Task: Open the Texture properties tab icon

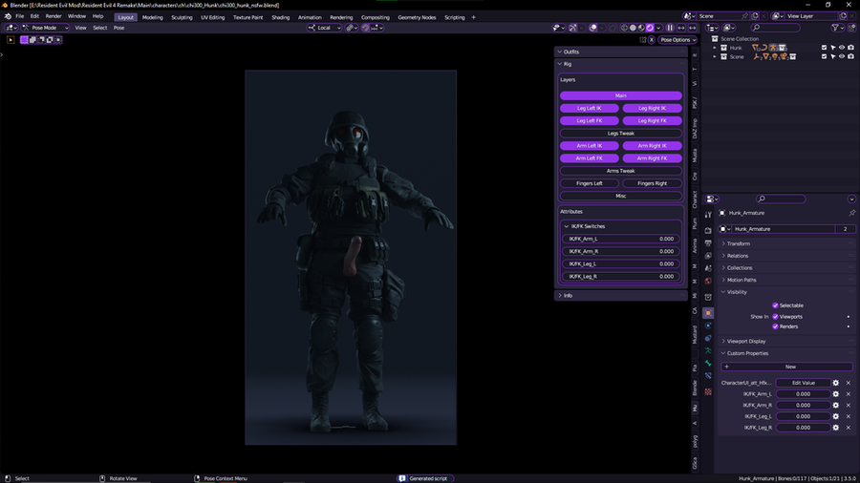Action: click(708, 391)
